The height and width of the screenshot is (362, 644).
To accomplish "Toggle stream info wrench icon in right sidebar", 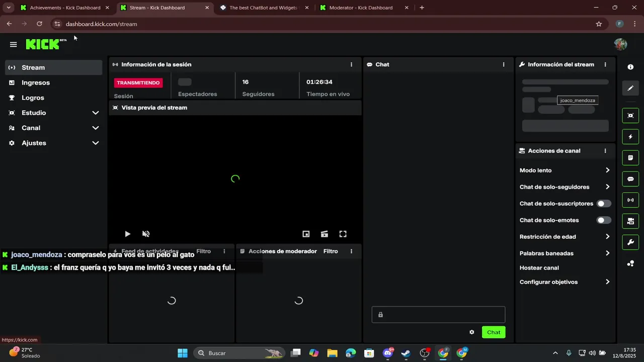I will (630, 242).
